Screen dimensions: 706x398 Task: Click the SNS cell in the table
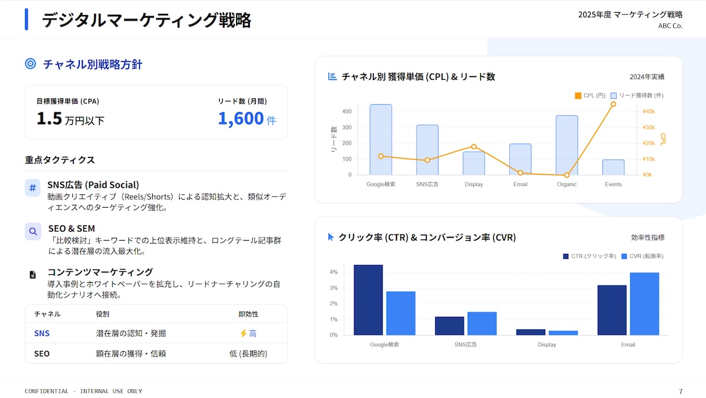coord(42,333)
